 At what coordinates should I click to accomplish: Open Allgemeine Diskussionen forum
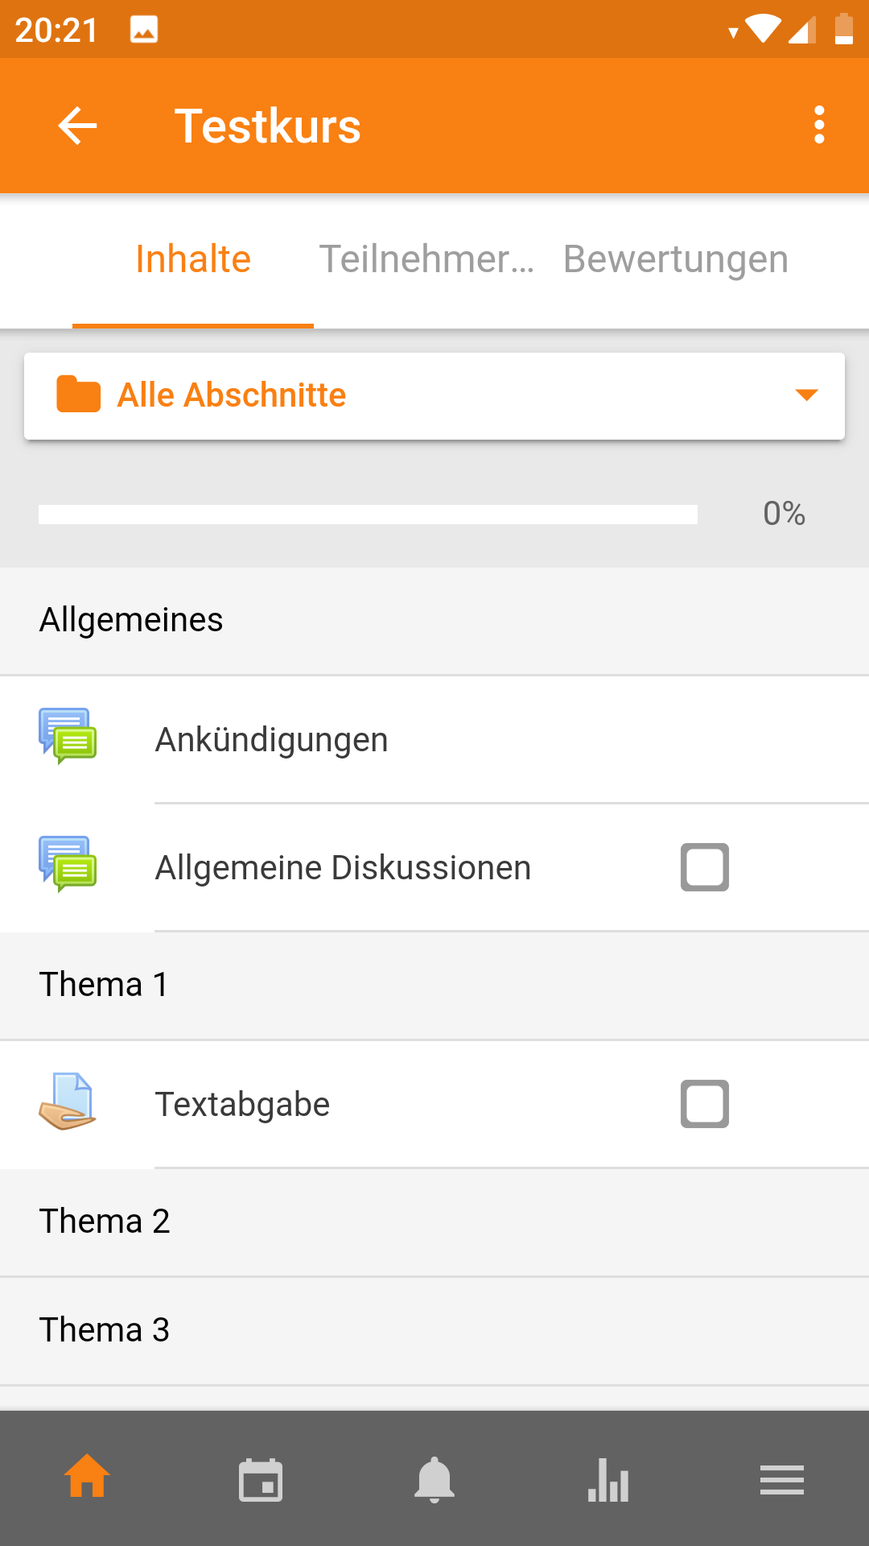(343, 868)
